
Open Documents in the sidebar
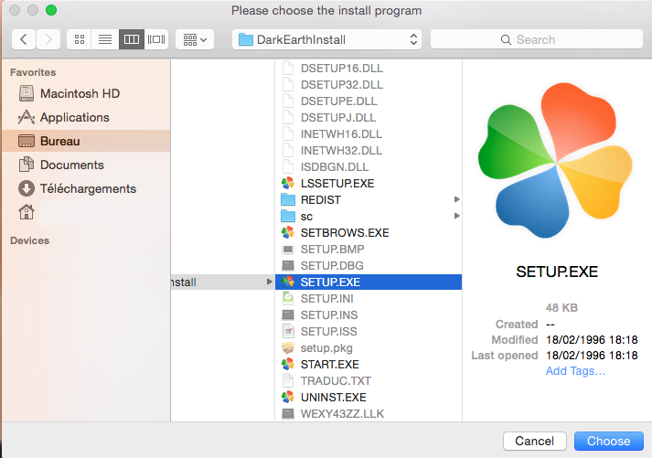pyautogui.click(x=86, y=165)
